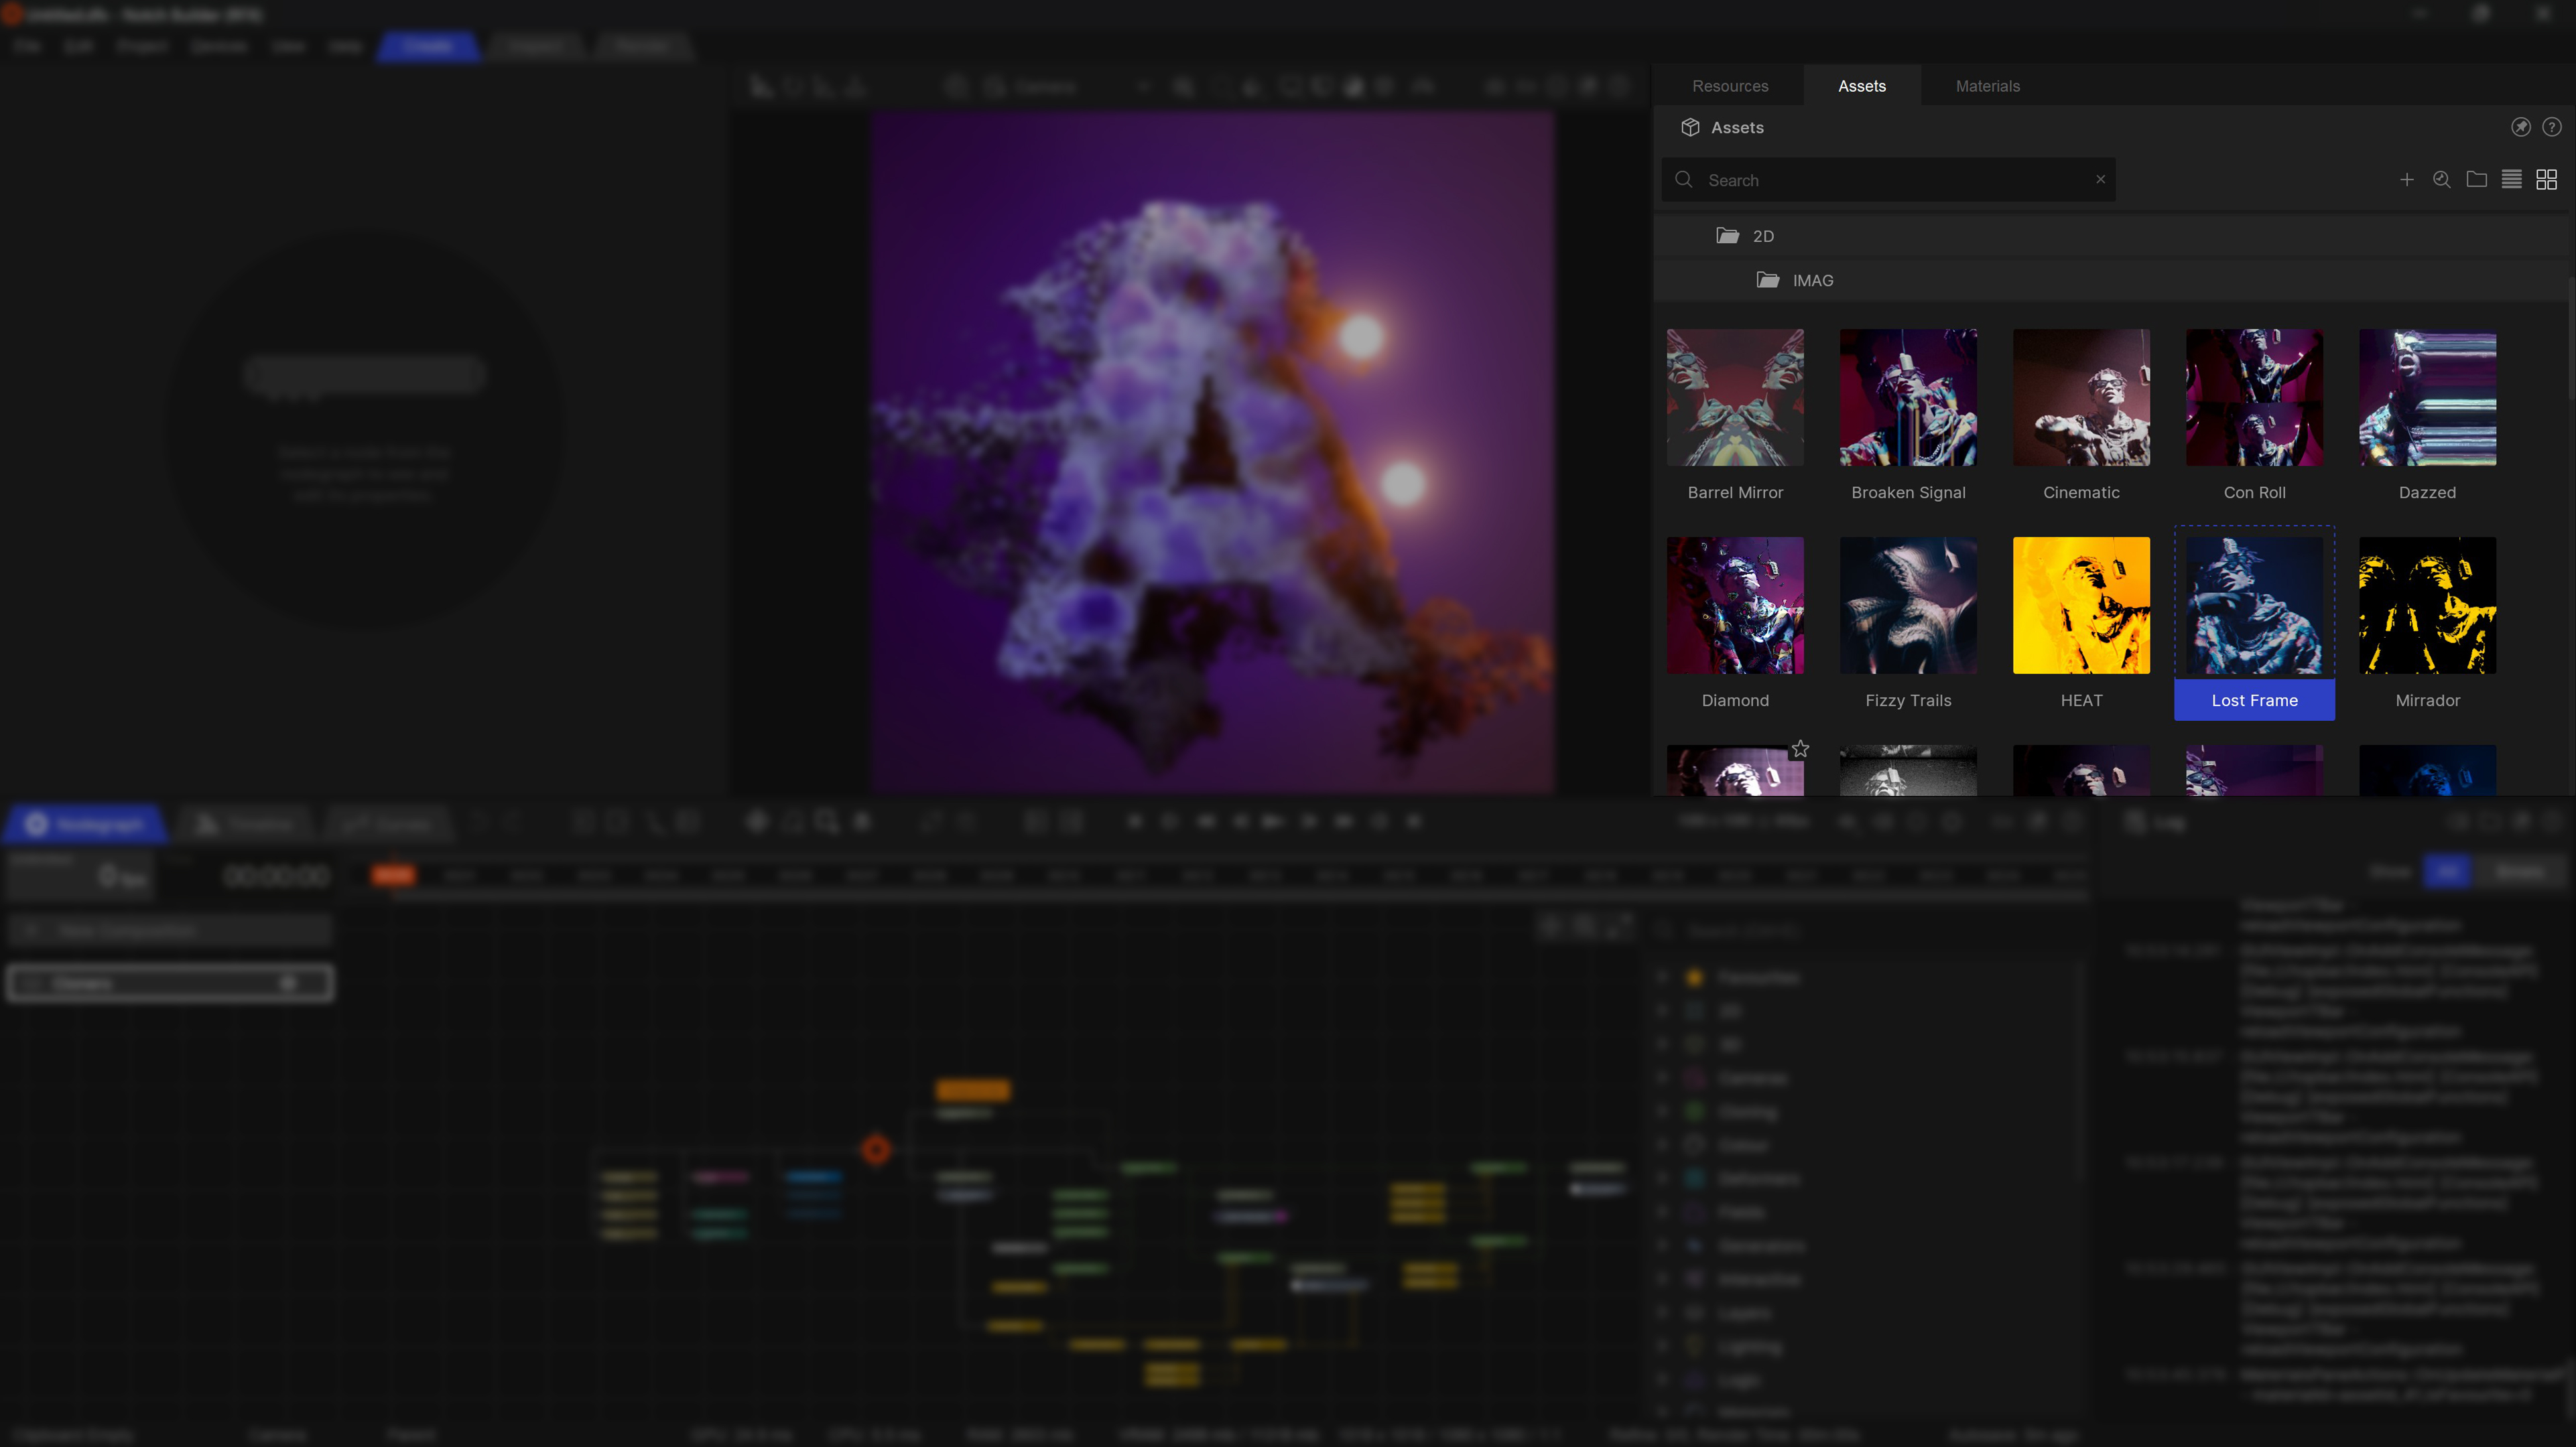This screenshot has width=2576, height=1447.
Task: Favorite the starred asset in third row
Action: click(x=1800, y=749)
